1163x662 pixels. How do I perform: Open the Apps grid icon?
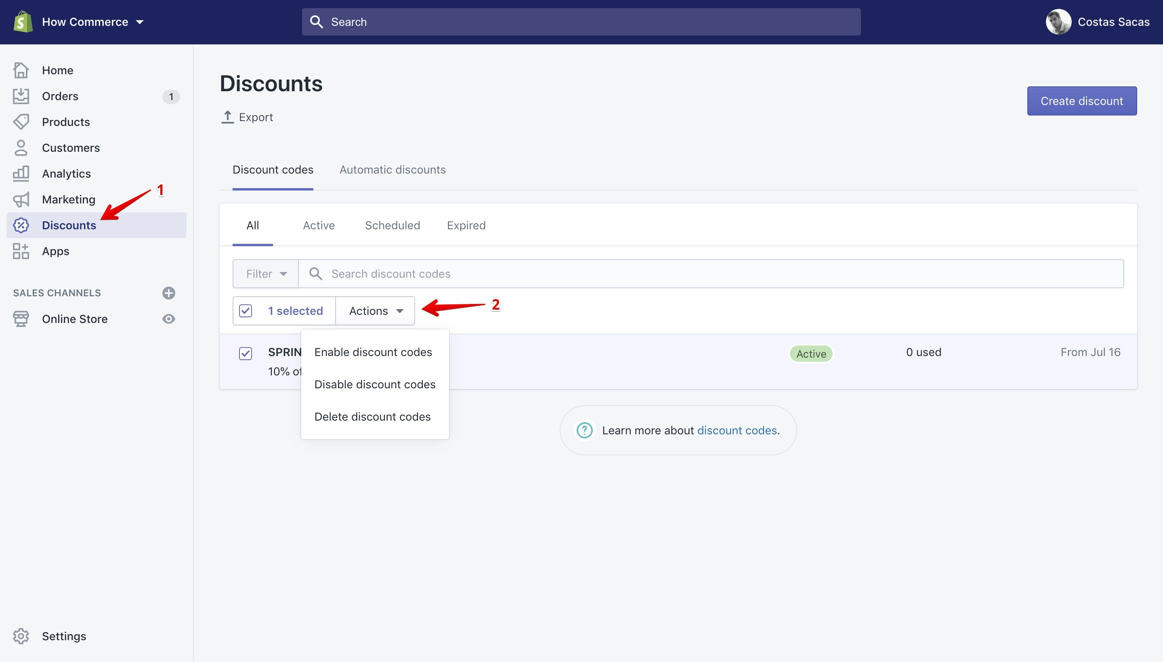tap(21, 251)
